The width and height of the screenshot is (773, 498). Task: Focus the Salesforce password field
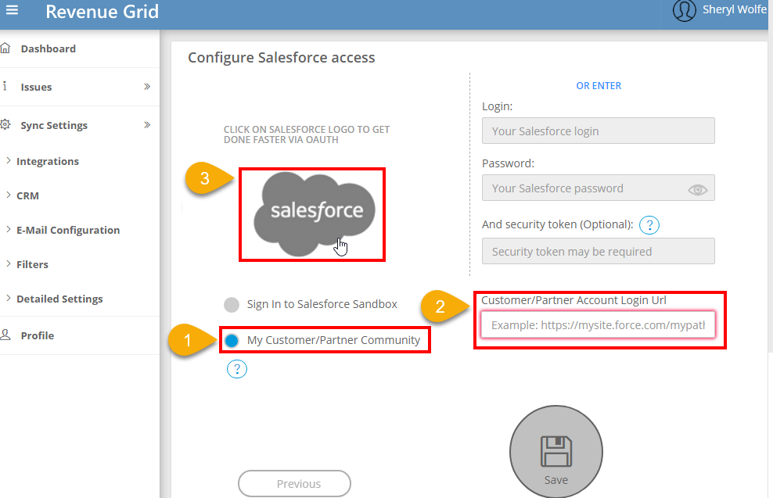point(598,188)
